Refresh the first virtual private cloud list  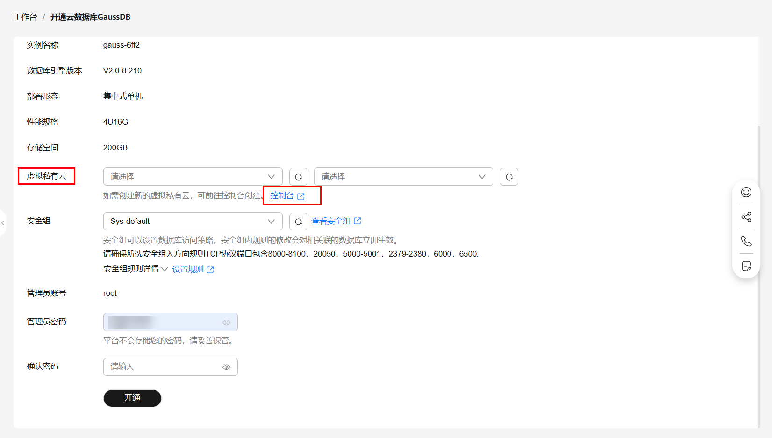298,177
